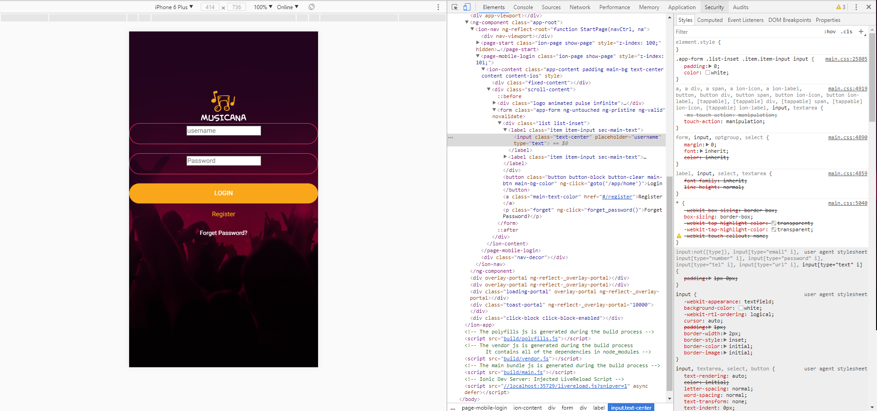877x411 pixels.
Task: Open the ellipsis actions for selected input node
Action: [x=451, y=137]
